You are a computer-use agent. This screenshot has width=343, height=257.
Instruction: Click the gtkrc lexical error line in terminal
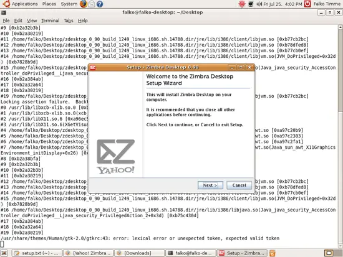pyautogui.click(x=140, y=238)
